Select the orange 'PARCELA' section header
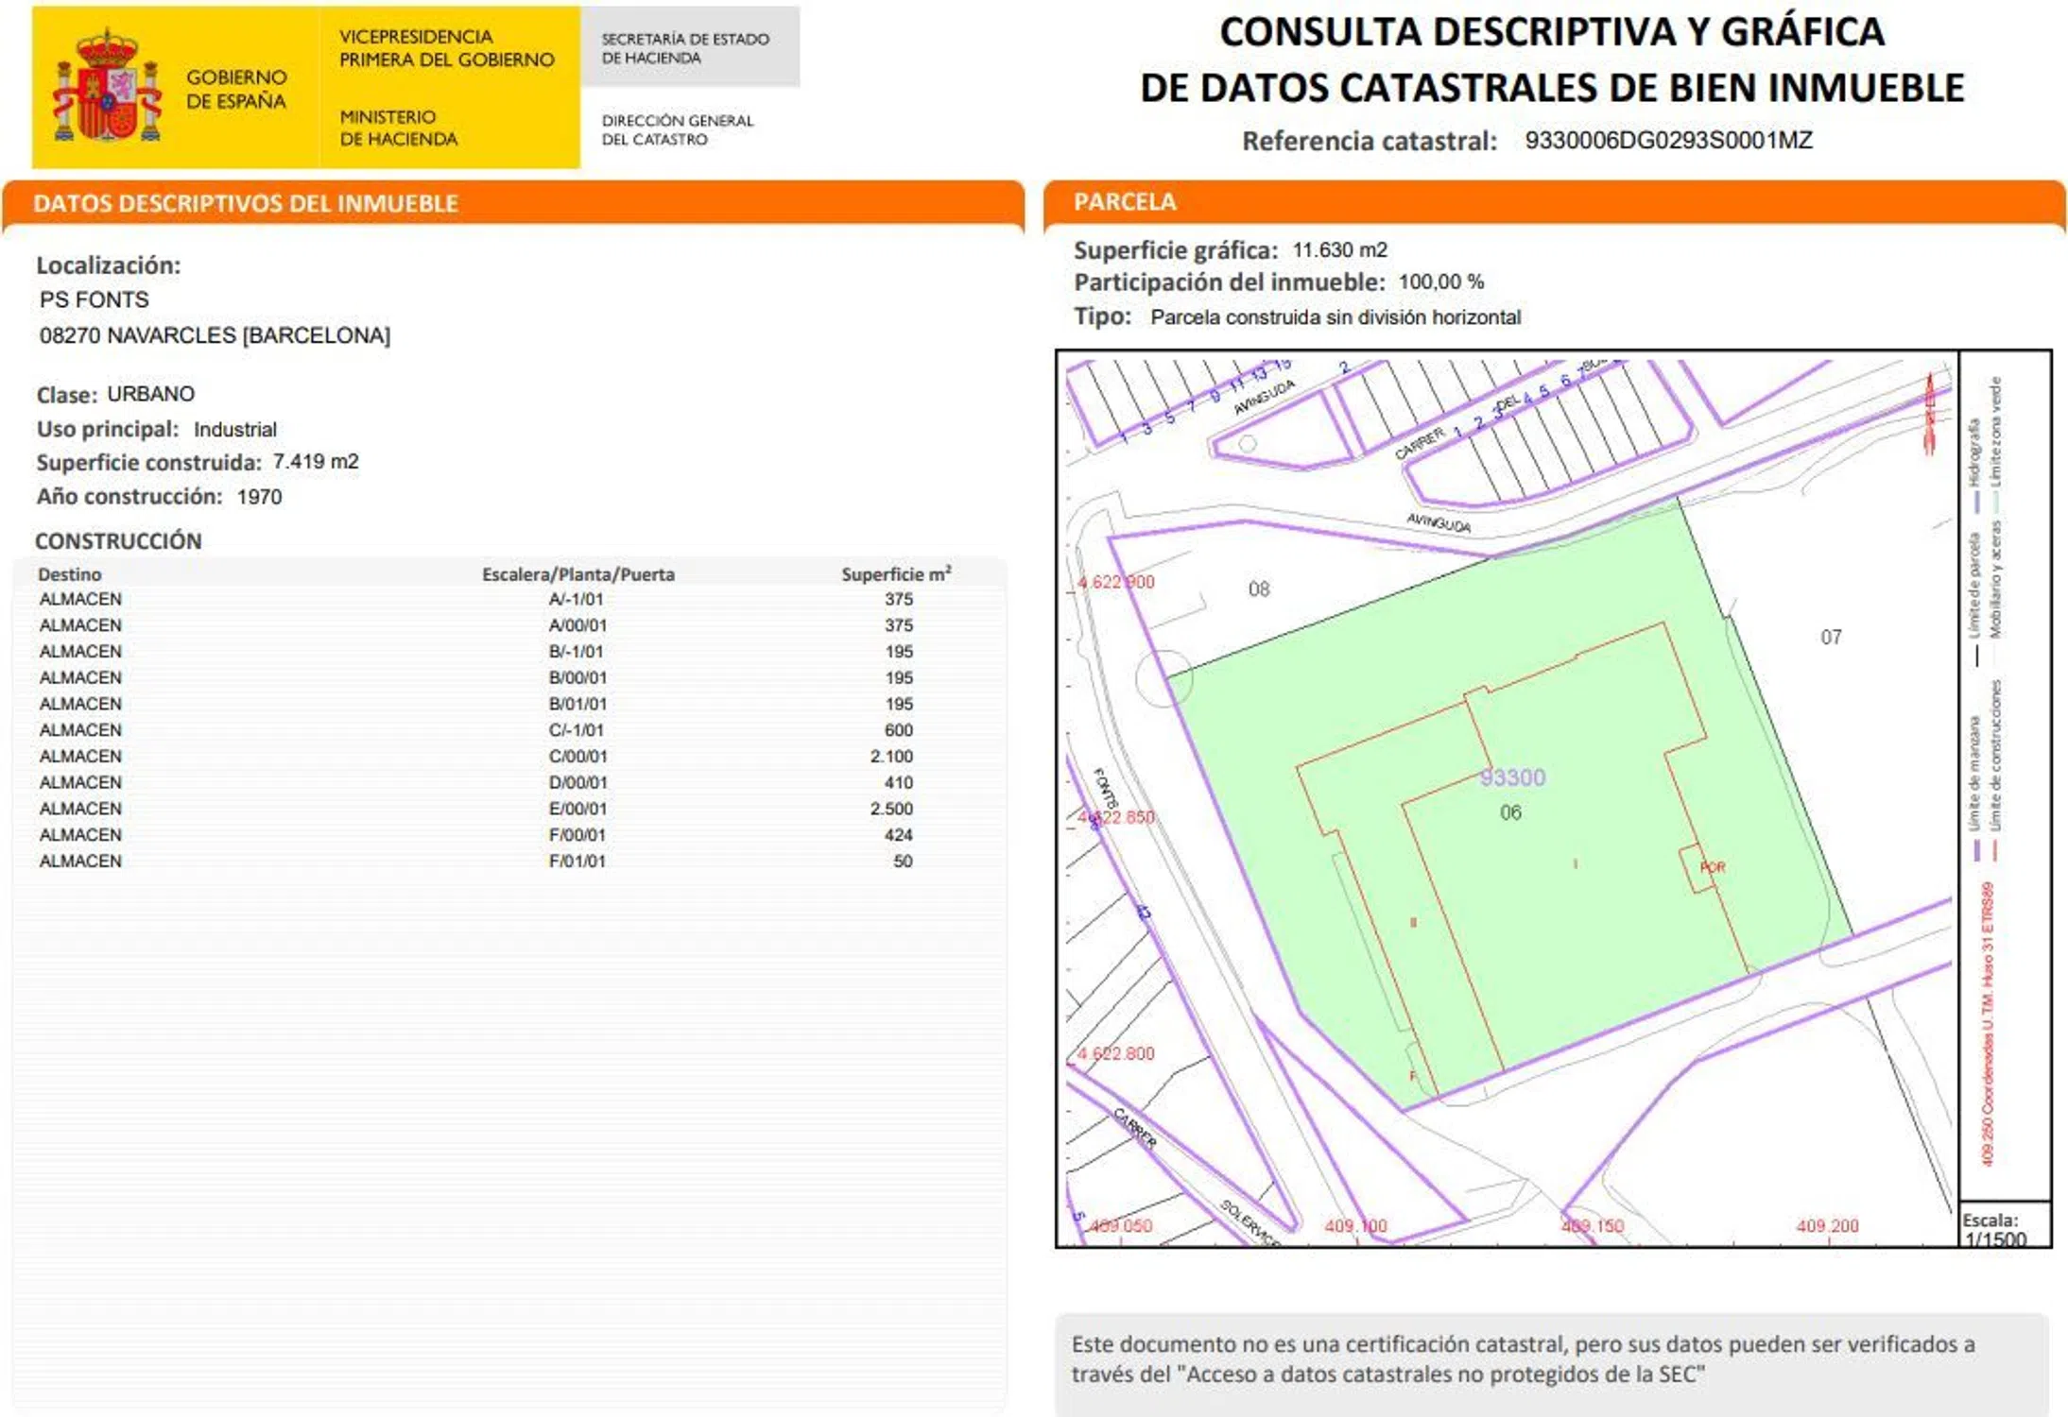 (x=1125, y=202)
